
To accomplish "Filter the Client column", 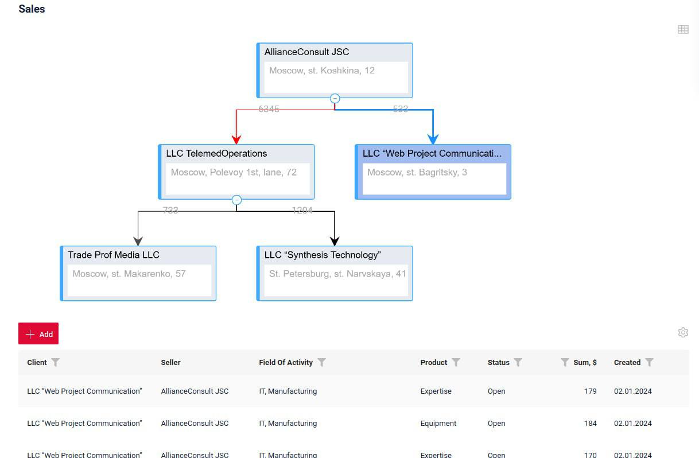I will [56, 363].
